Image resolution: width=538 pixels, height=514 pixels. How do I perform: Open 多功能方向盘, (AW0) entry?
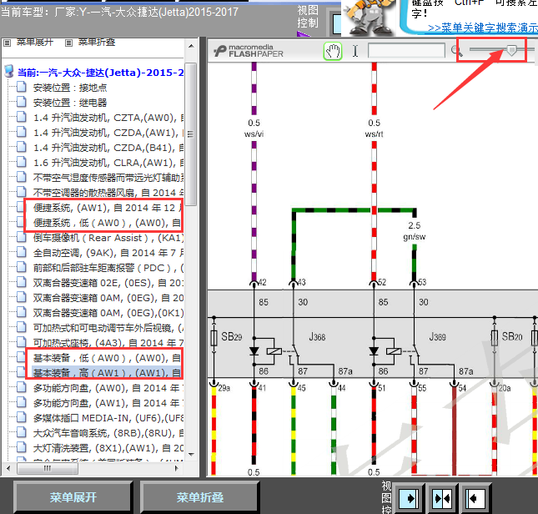108,388
